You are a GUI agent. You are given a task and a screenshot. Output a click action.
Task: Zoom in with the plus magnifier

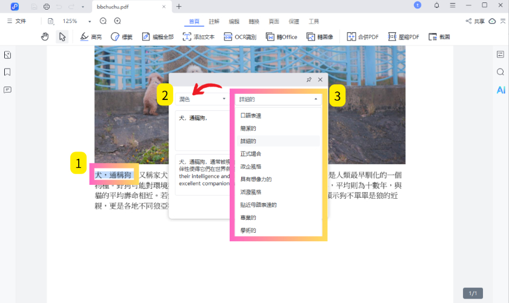[x=118, y=21]
